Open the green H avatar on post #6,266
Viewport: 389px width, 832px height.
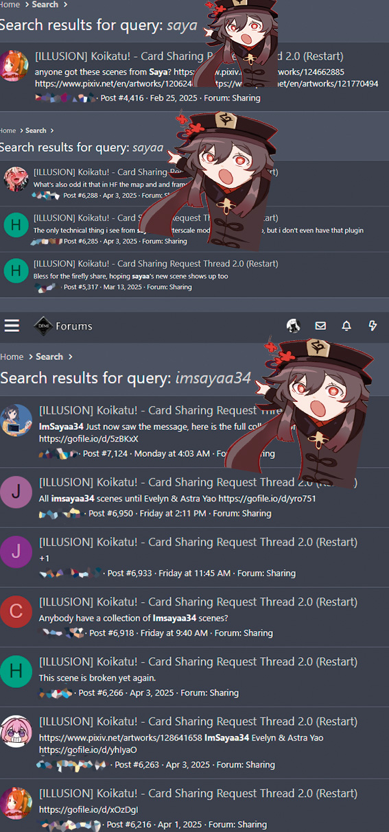coord(16,672)
